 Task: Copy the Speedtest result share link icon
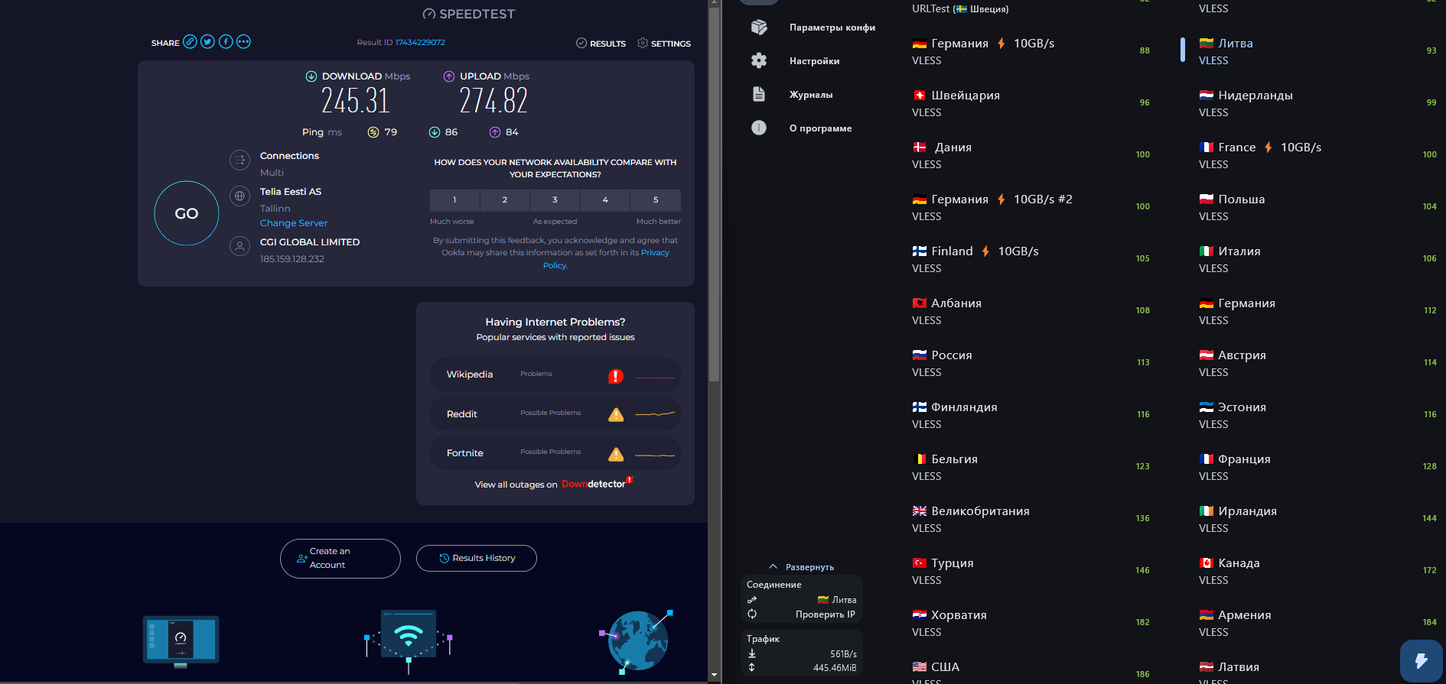coord(190,41)
